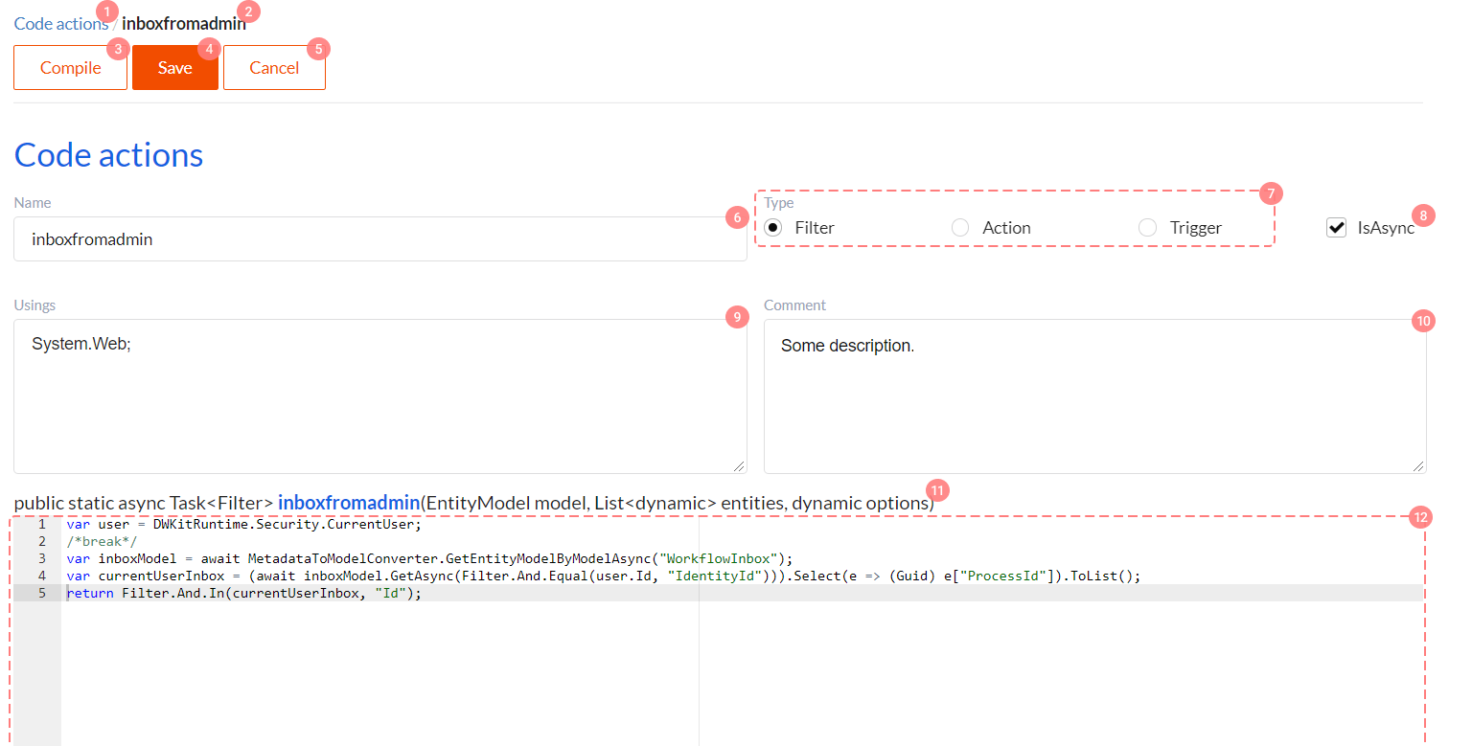Click code line 1 with CurrentUser
1472x746 pixels.
click(x=243, y=525)
